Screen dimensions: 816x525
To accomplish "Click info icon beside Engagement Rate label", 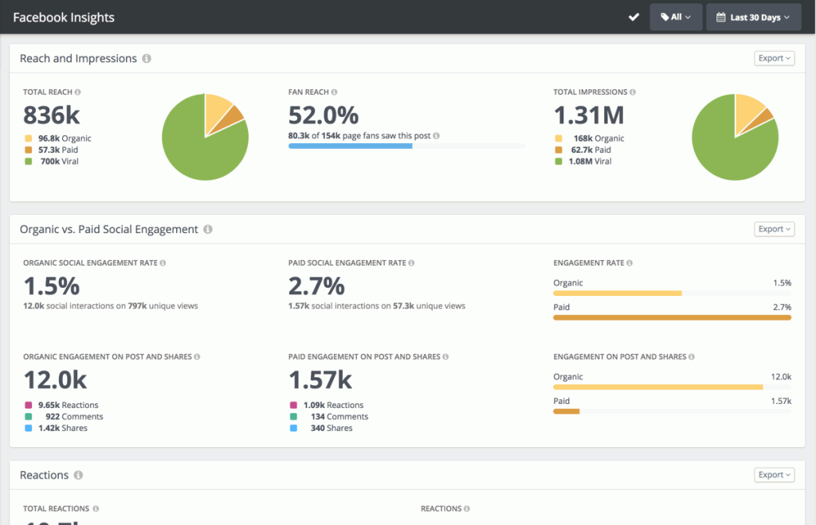I will pos(630,262).
